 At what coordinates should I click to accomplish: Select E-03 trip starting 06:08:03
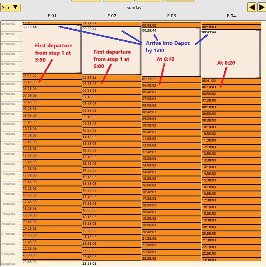click(x=172, y=86)
